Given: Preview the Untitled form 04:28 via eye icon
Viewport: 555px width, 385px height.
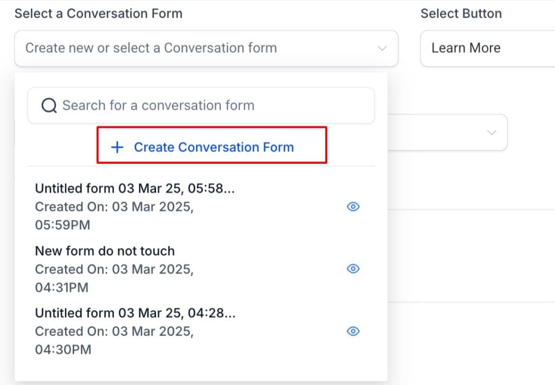Looking at the screenshot, I should click(x=353, y=331).
